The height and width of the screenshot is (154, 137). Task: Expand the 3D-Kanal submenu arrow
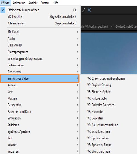77,32
